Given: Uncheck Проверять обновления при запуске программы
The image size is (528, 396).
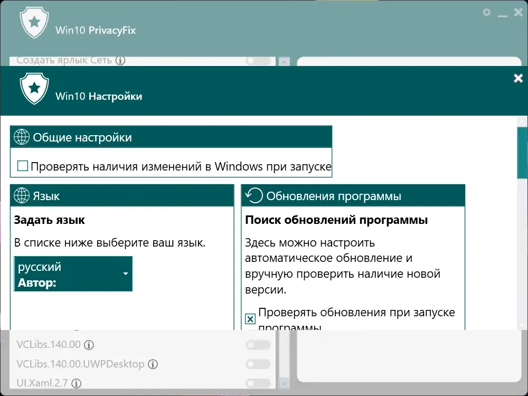Looking at the screenshot, I should [x=250, y=318].
